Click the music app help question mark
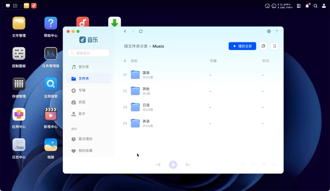 click(277, 31)
